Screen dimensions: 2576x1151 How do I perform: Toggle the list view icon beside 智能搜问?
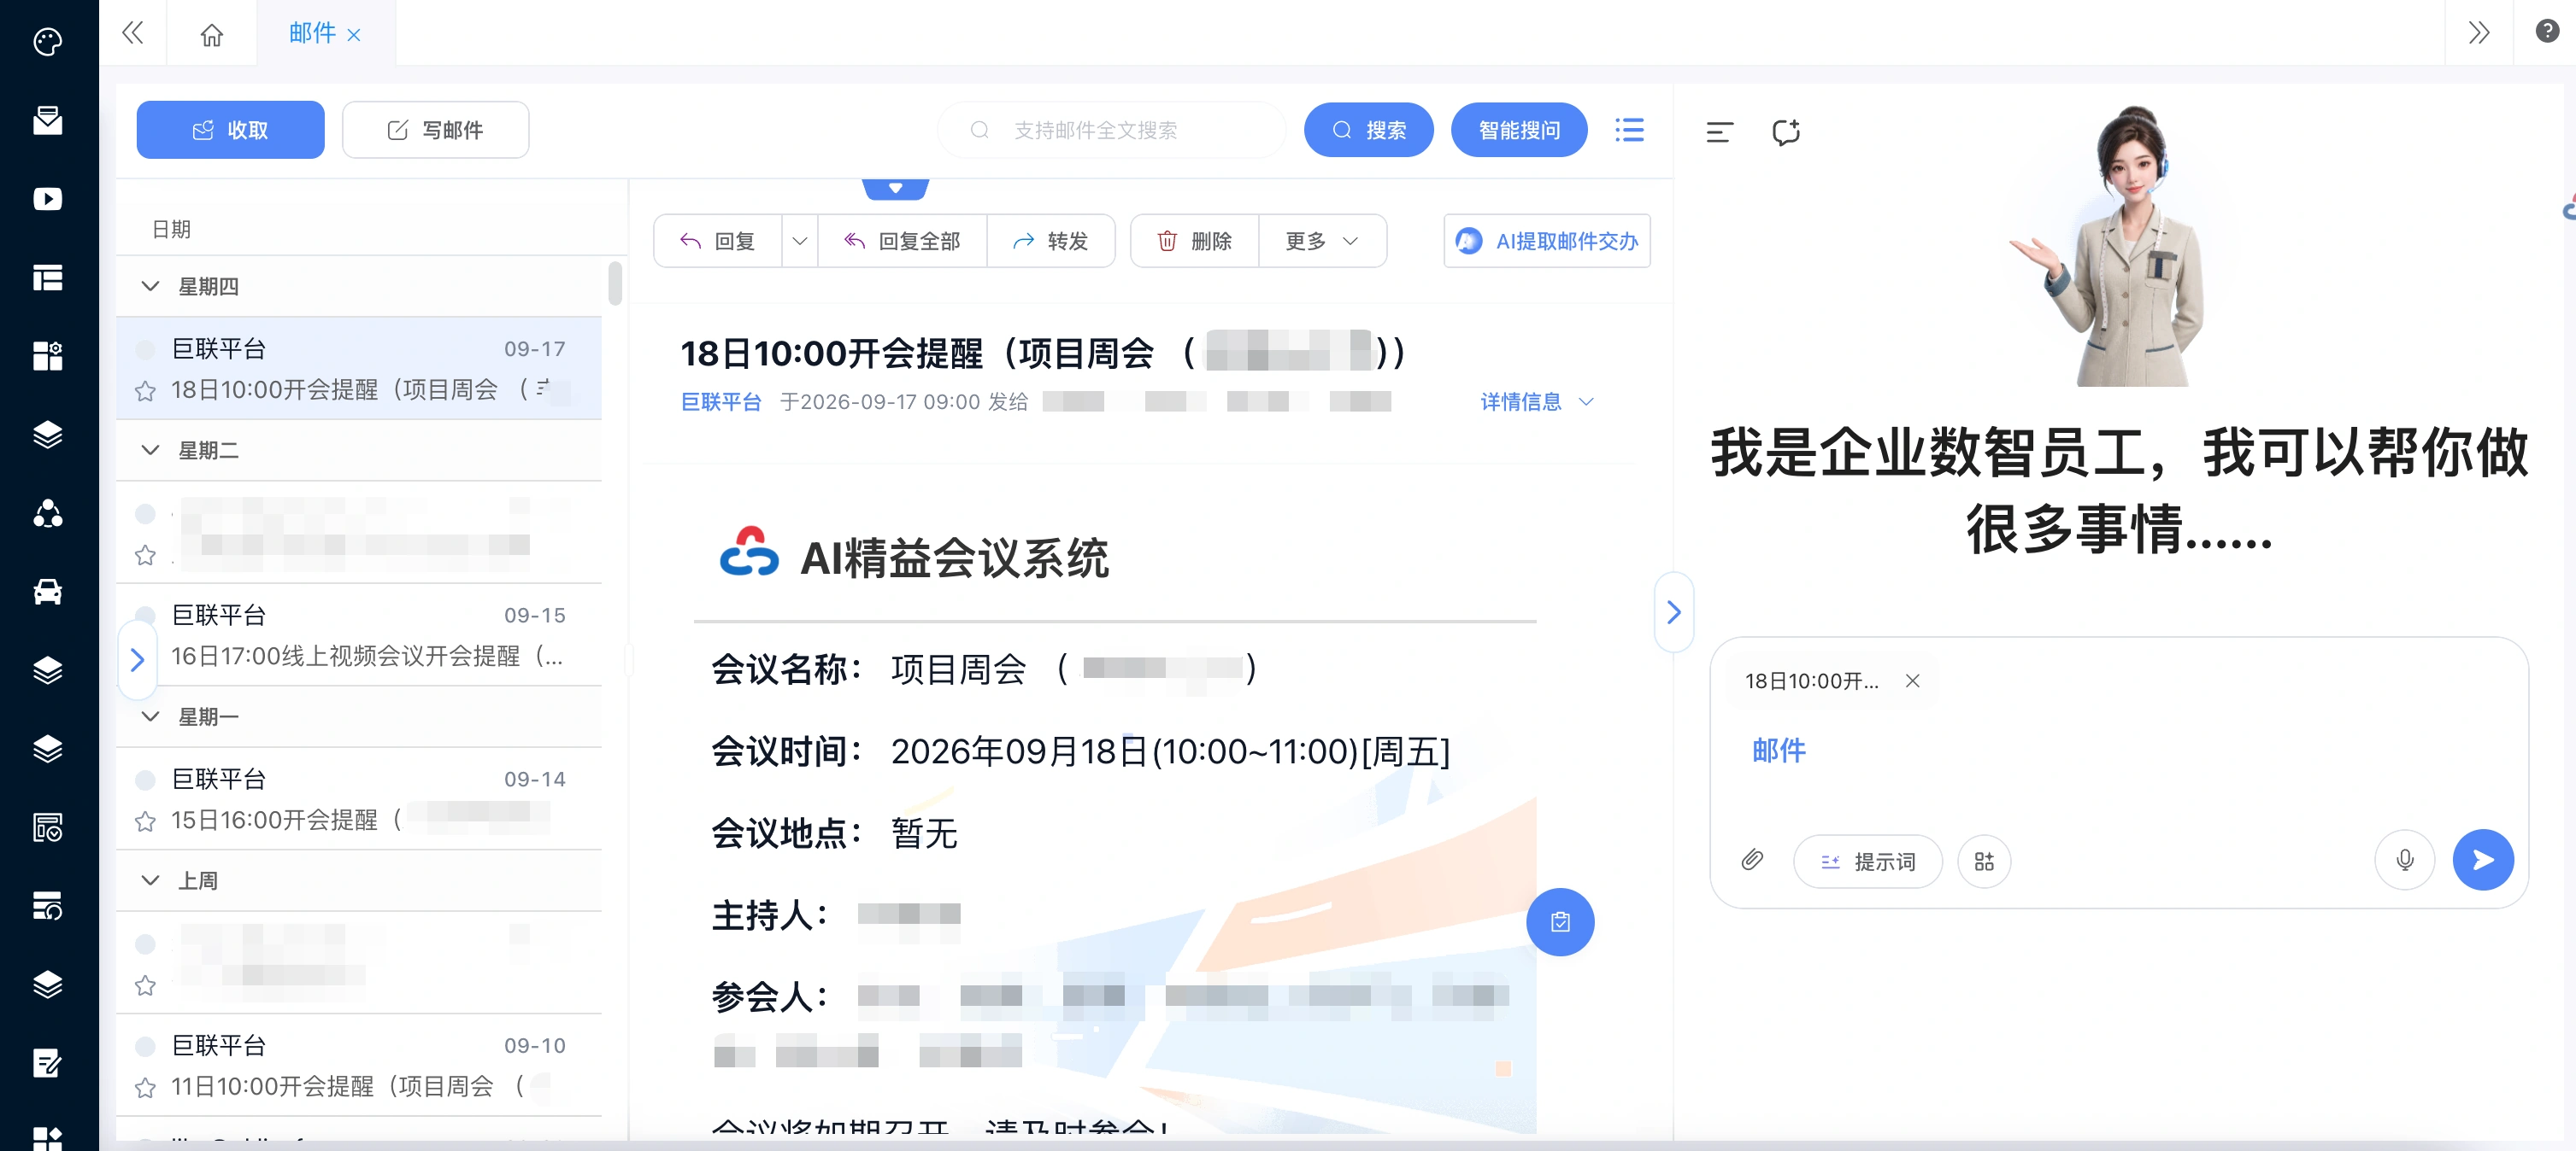point(1629,130)
